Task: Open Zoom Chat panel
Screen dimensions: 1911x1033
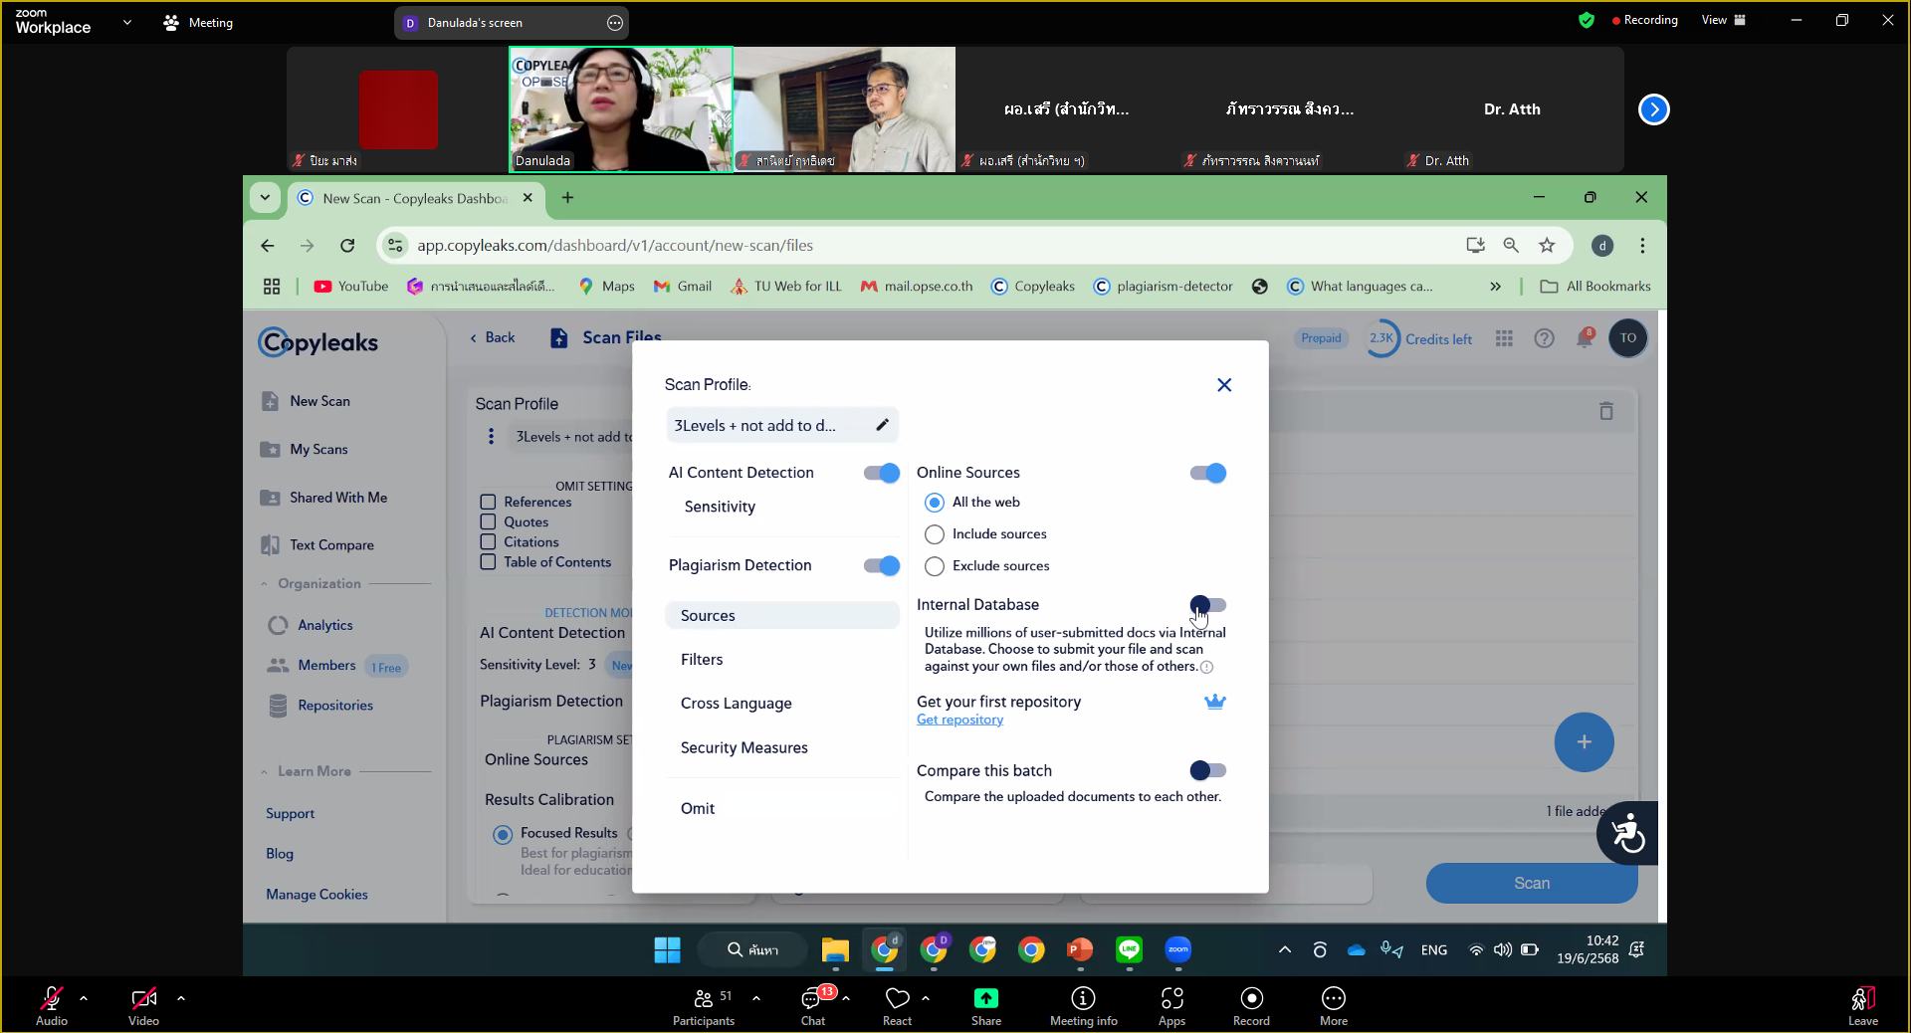Action: point(813,1004)
